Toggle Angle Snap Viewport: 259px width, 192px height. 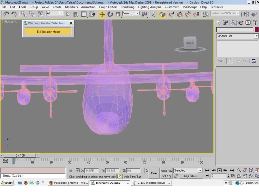(180, 14)
